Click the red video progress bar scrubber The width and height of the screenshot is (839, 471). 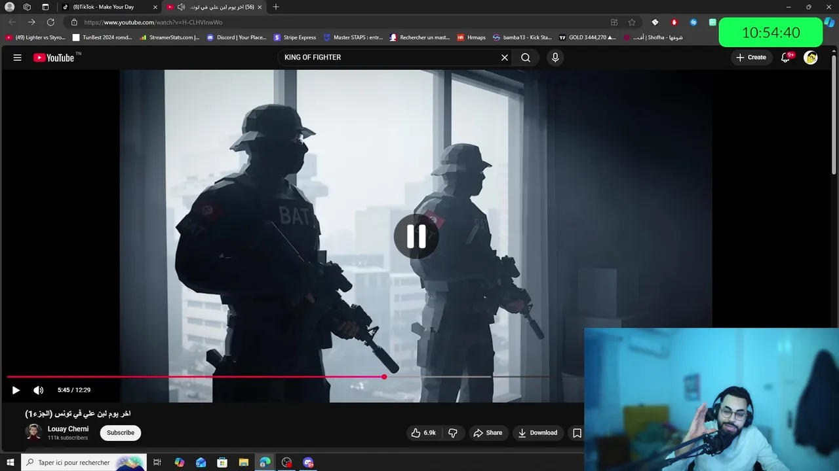point(384,377)
